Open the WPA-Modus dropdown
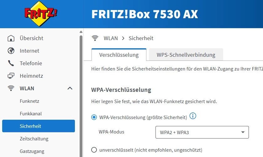 point(202,132)
